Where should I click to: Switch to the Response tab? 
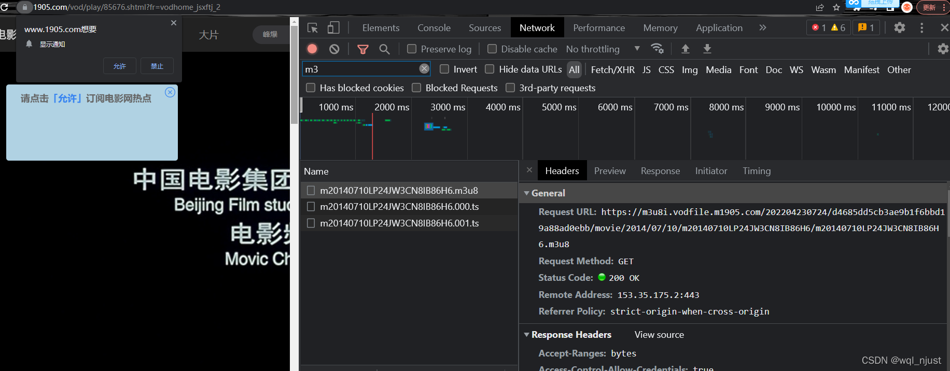click(x=660, y=170)
